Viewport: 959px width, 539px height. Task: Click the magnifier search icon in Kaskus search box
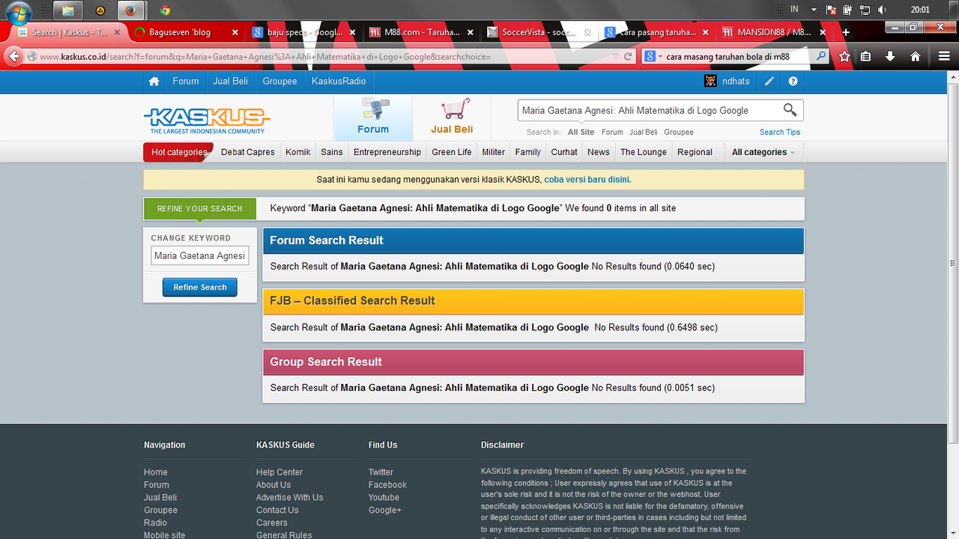pos(790,110)
